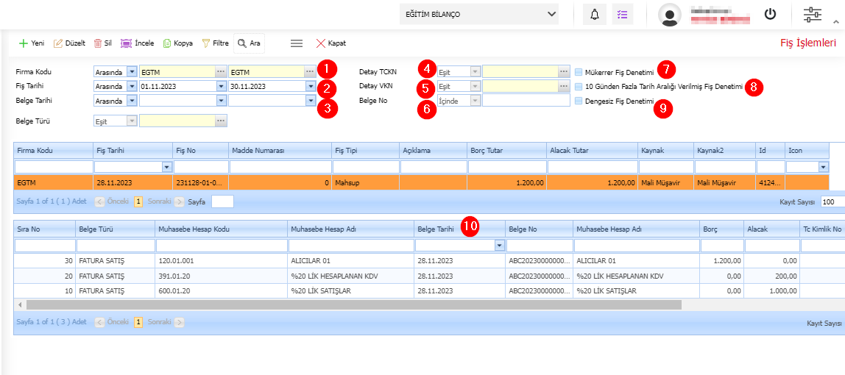Open the task checklist icon
This screenshot has height=375, width=845.
[623, 15]
